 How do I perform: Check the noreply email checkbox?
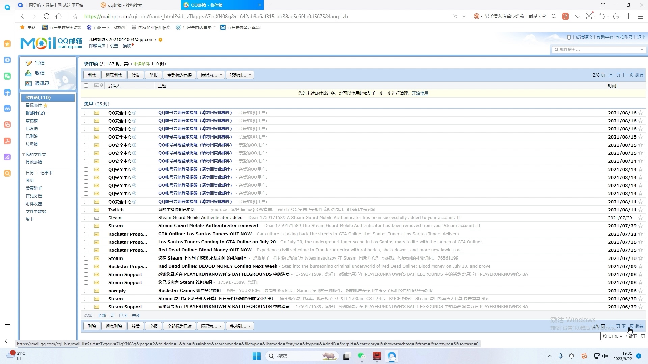point(86,291)
